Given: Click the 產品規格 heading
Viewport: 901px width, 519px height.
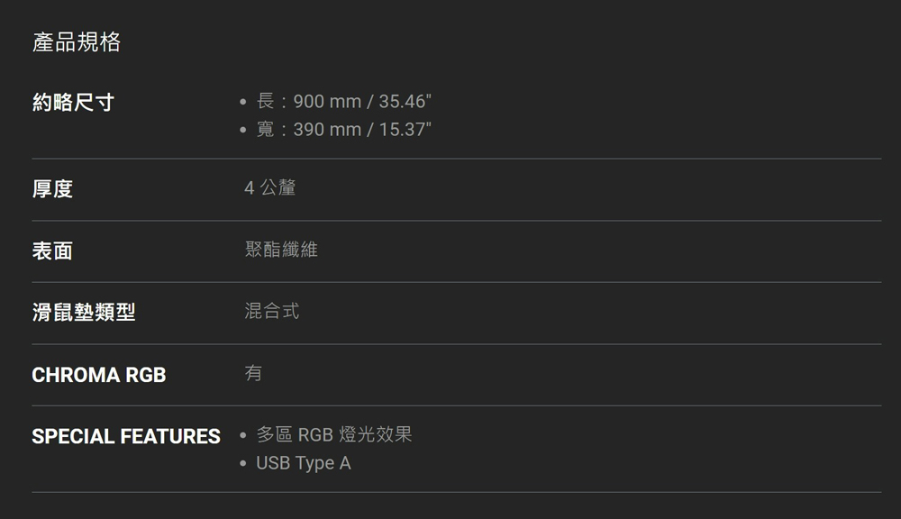Looking at the screenshot, I should click(77, 42).
